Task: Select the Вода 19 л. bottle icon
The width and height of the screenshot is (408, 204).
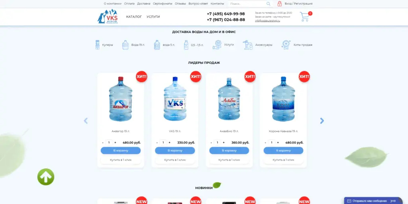Action: pyautogui.click(x=126, y=45)
